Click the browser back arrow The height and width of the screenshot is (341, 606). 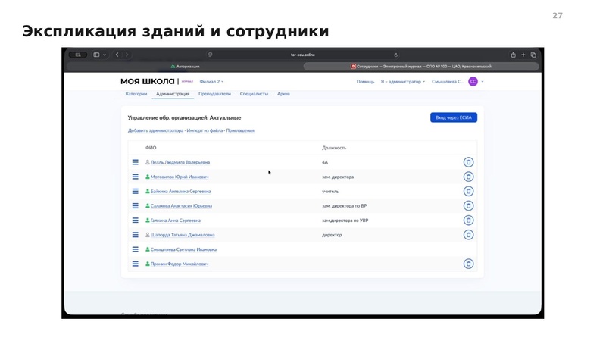[x=117, y=55]
